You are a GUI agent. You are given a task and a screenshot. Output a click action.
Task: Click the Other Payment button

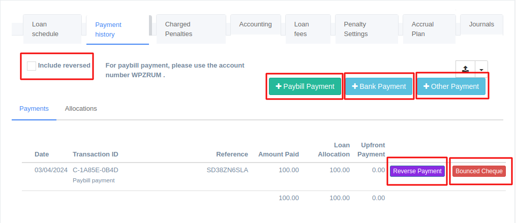[x=451, y=86]
